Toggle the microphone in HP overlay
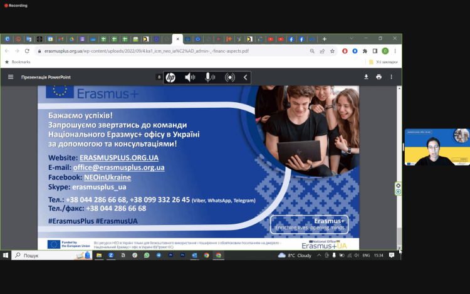The width and height of the screenshot is (470, 294). 209,77
